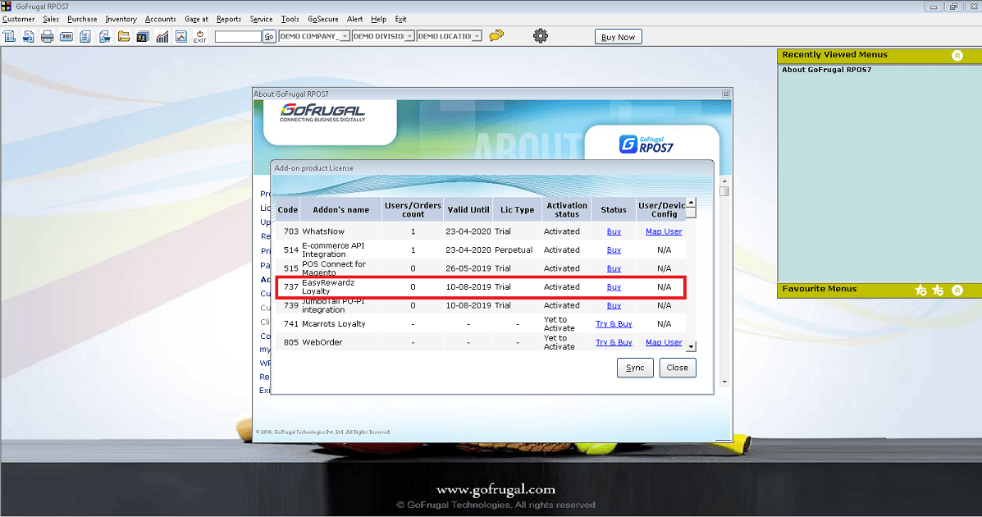This screenshot has height=517, width=982.
Task: Click Buy link for E-commerce API Integration
Action: point(614,250)
